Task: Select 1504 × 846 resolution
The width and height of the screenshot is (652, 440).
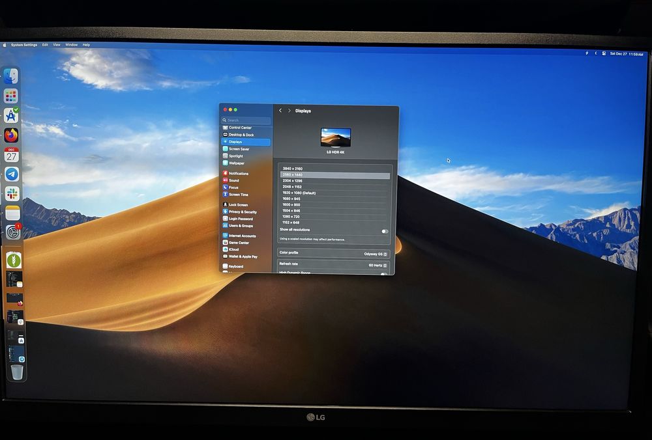Action: 335,211
